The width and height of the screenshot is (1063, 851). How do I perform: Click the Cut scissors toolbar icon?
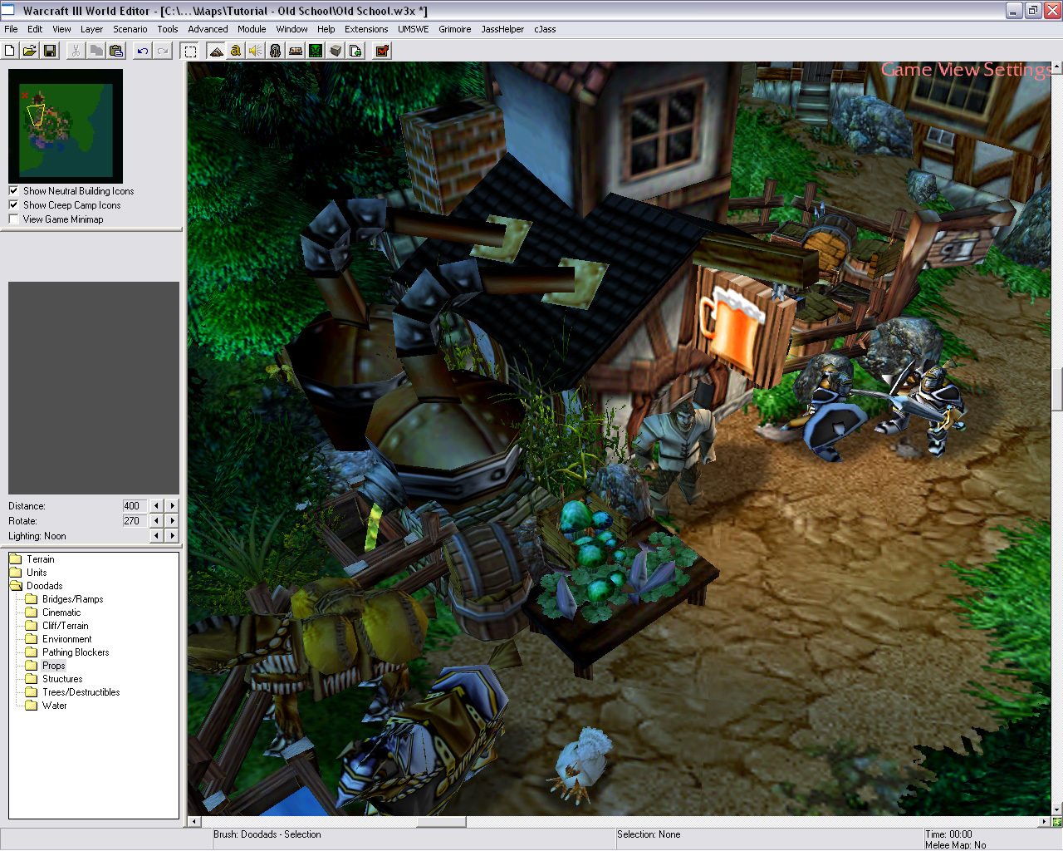(76, 51)
